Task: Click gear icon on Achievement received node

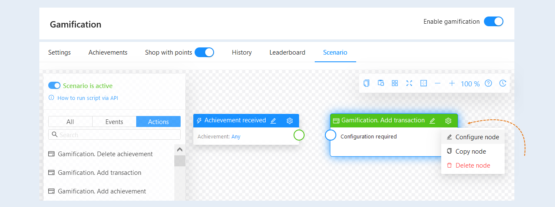Action: click(290, 121)
